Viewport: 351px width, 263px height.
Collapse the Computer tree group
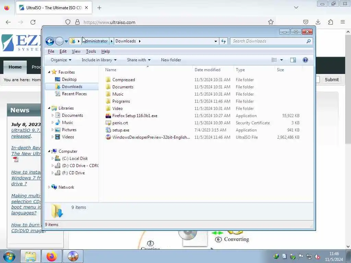[x=49, y=151]
